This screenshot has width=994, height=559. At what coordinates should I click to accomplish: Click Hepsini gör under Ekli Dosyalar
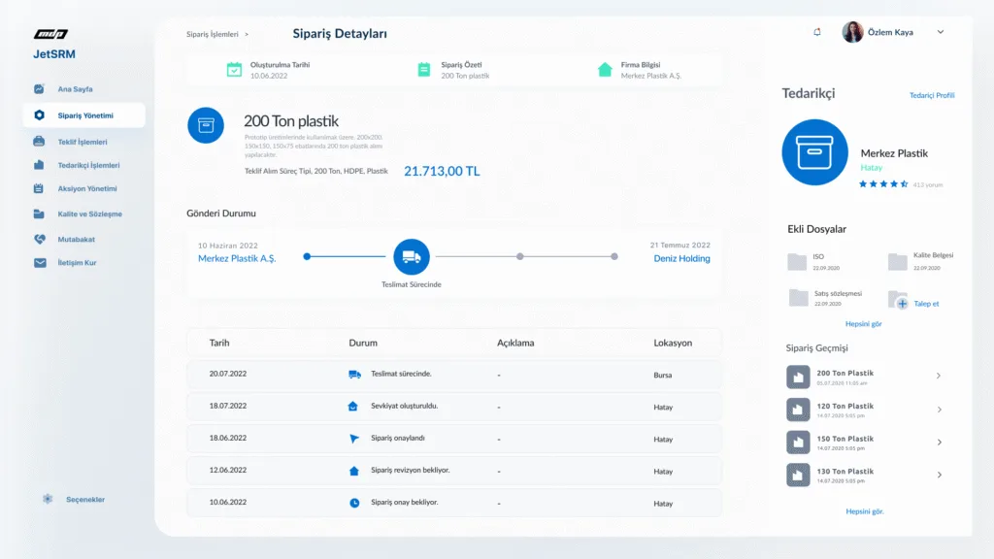pos(864,323)
